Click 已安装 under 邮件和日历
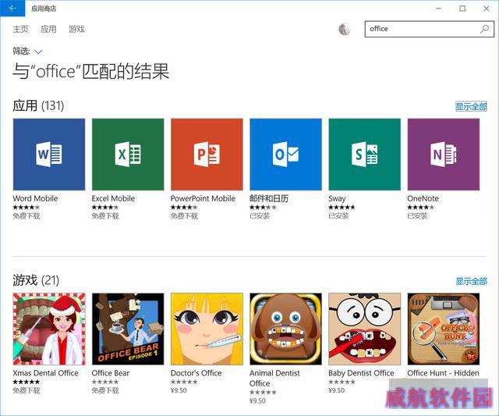499x416 pixels. click(x=260, y=216)
